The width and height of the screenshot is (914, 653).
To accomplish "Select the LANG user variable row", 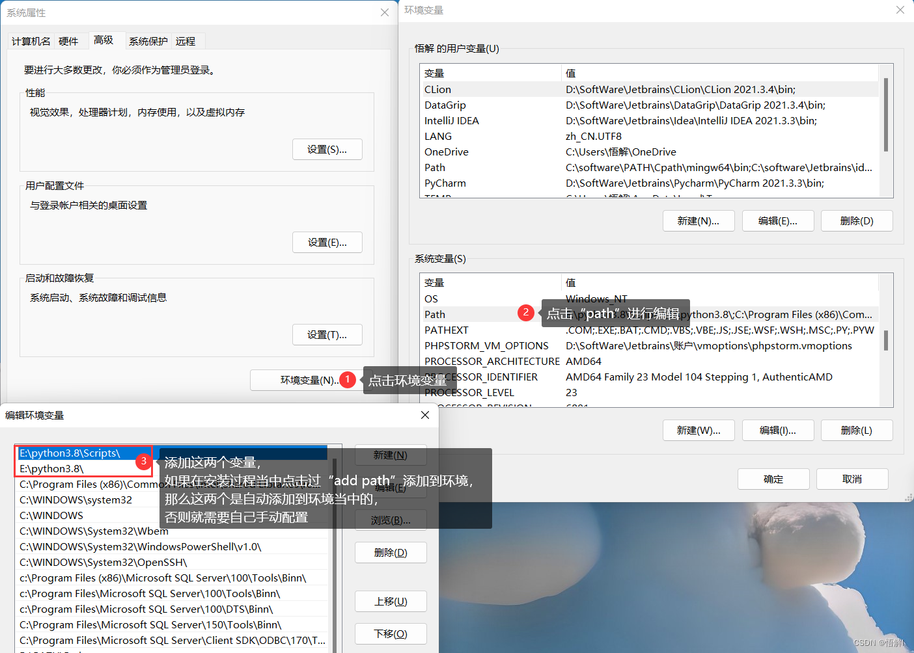I will coord(649,136).
